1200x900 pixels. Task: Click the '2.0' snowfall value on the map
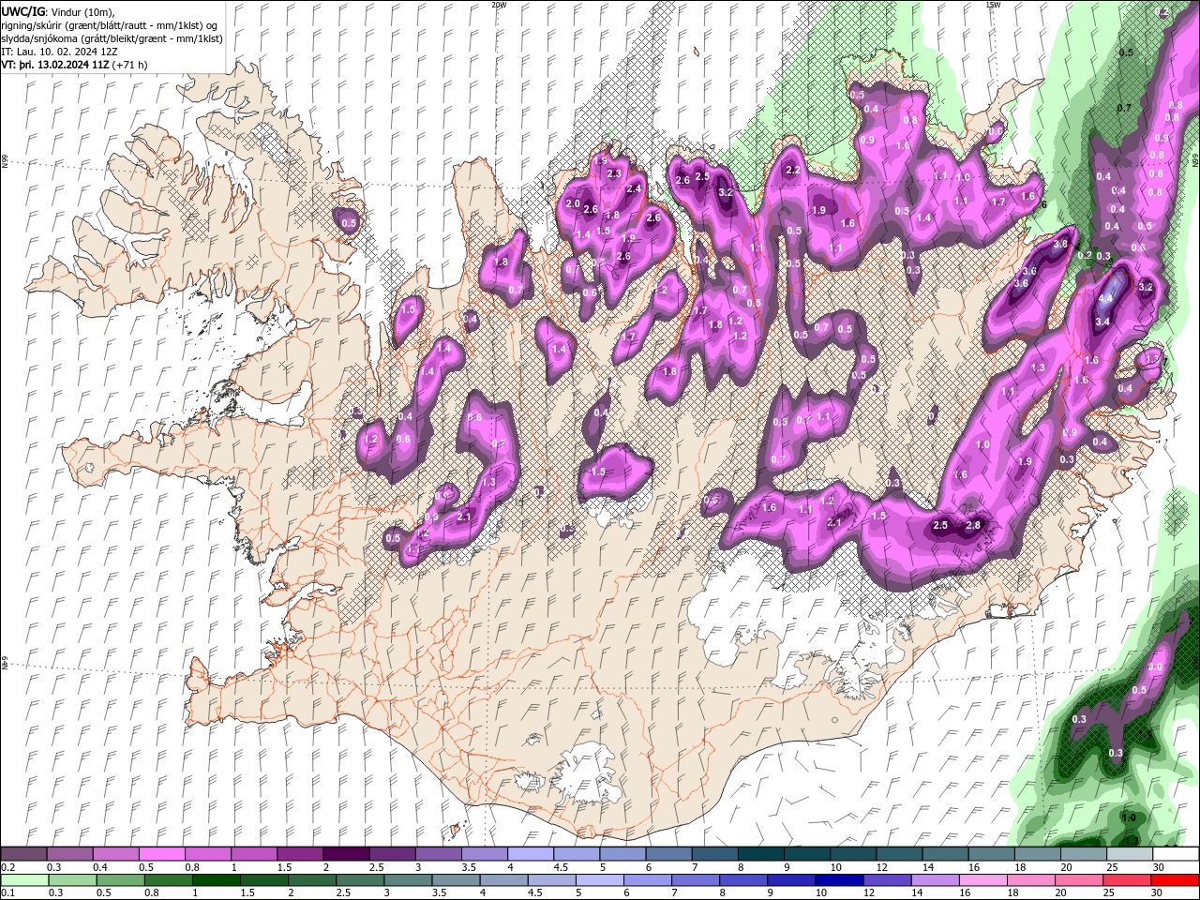pyautogui.click(x=574, y=203)
